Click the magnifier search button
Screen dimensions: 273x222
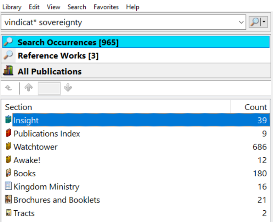click(255, 22)
